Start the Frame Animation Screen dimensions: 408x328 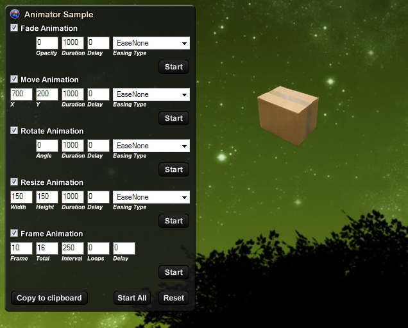(174, 272)
